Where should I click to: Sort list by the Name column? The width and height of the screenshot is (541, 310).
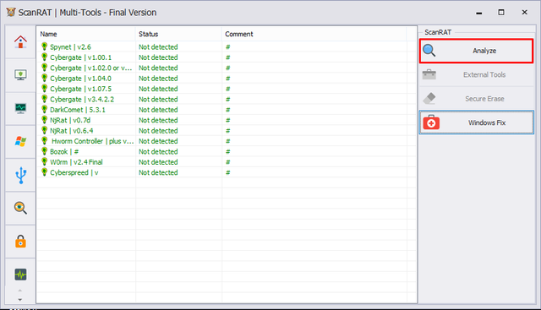coord(86,34)
